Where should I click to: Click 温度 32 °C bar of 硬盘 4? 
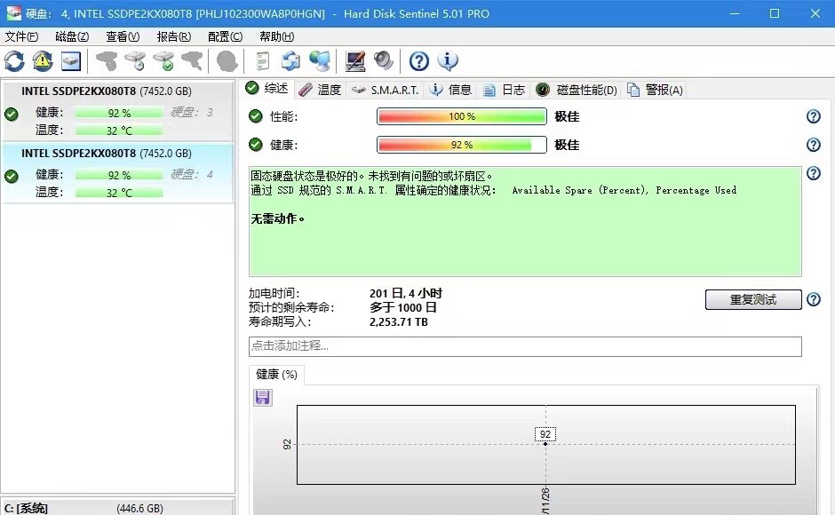pyautogui.click(x=119, y=193)
